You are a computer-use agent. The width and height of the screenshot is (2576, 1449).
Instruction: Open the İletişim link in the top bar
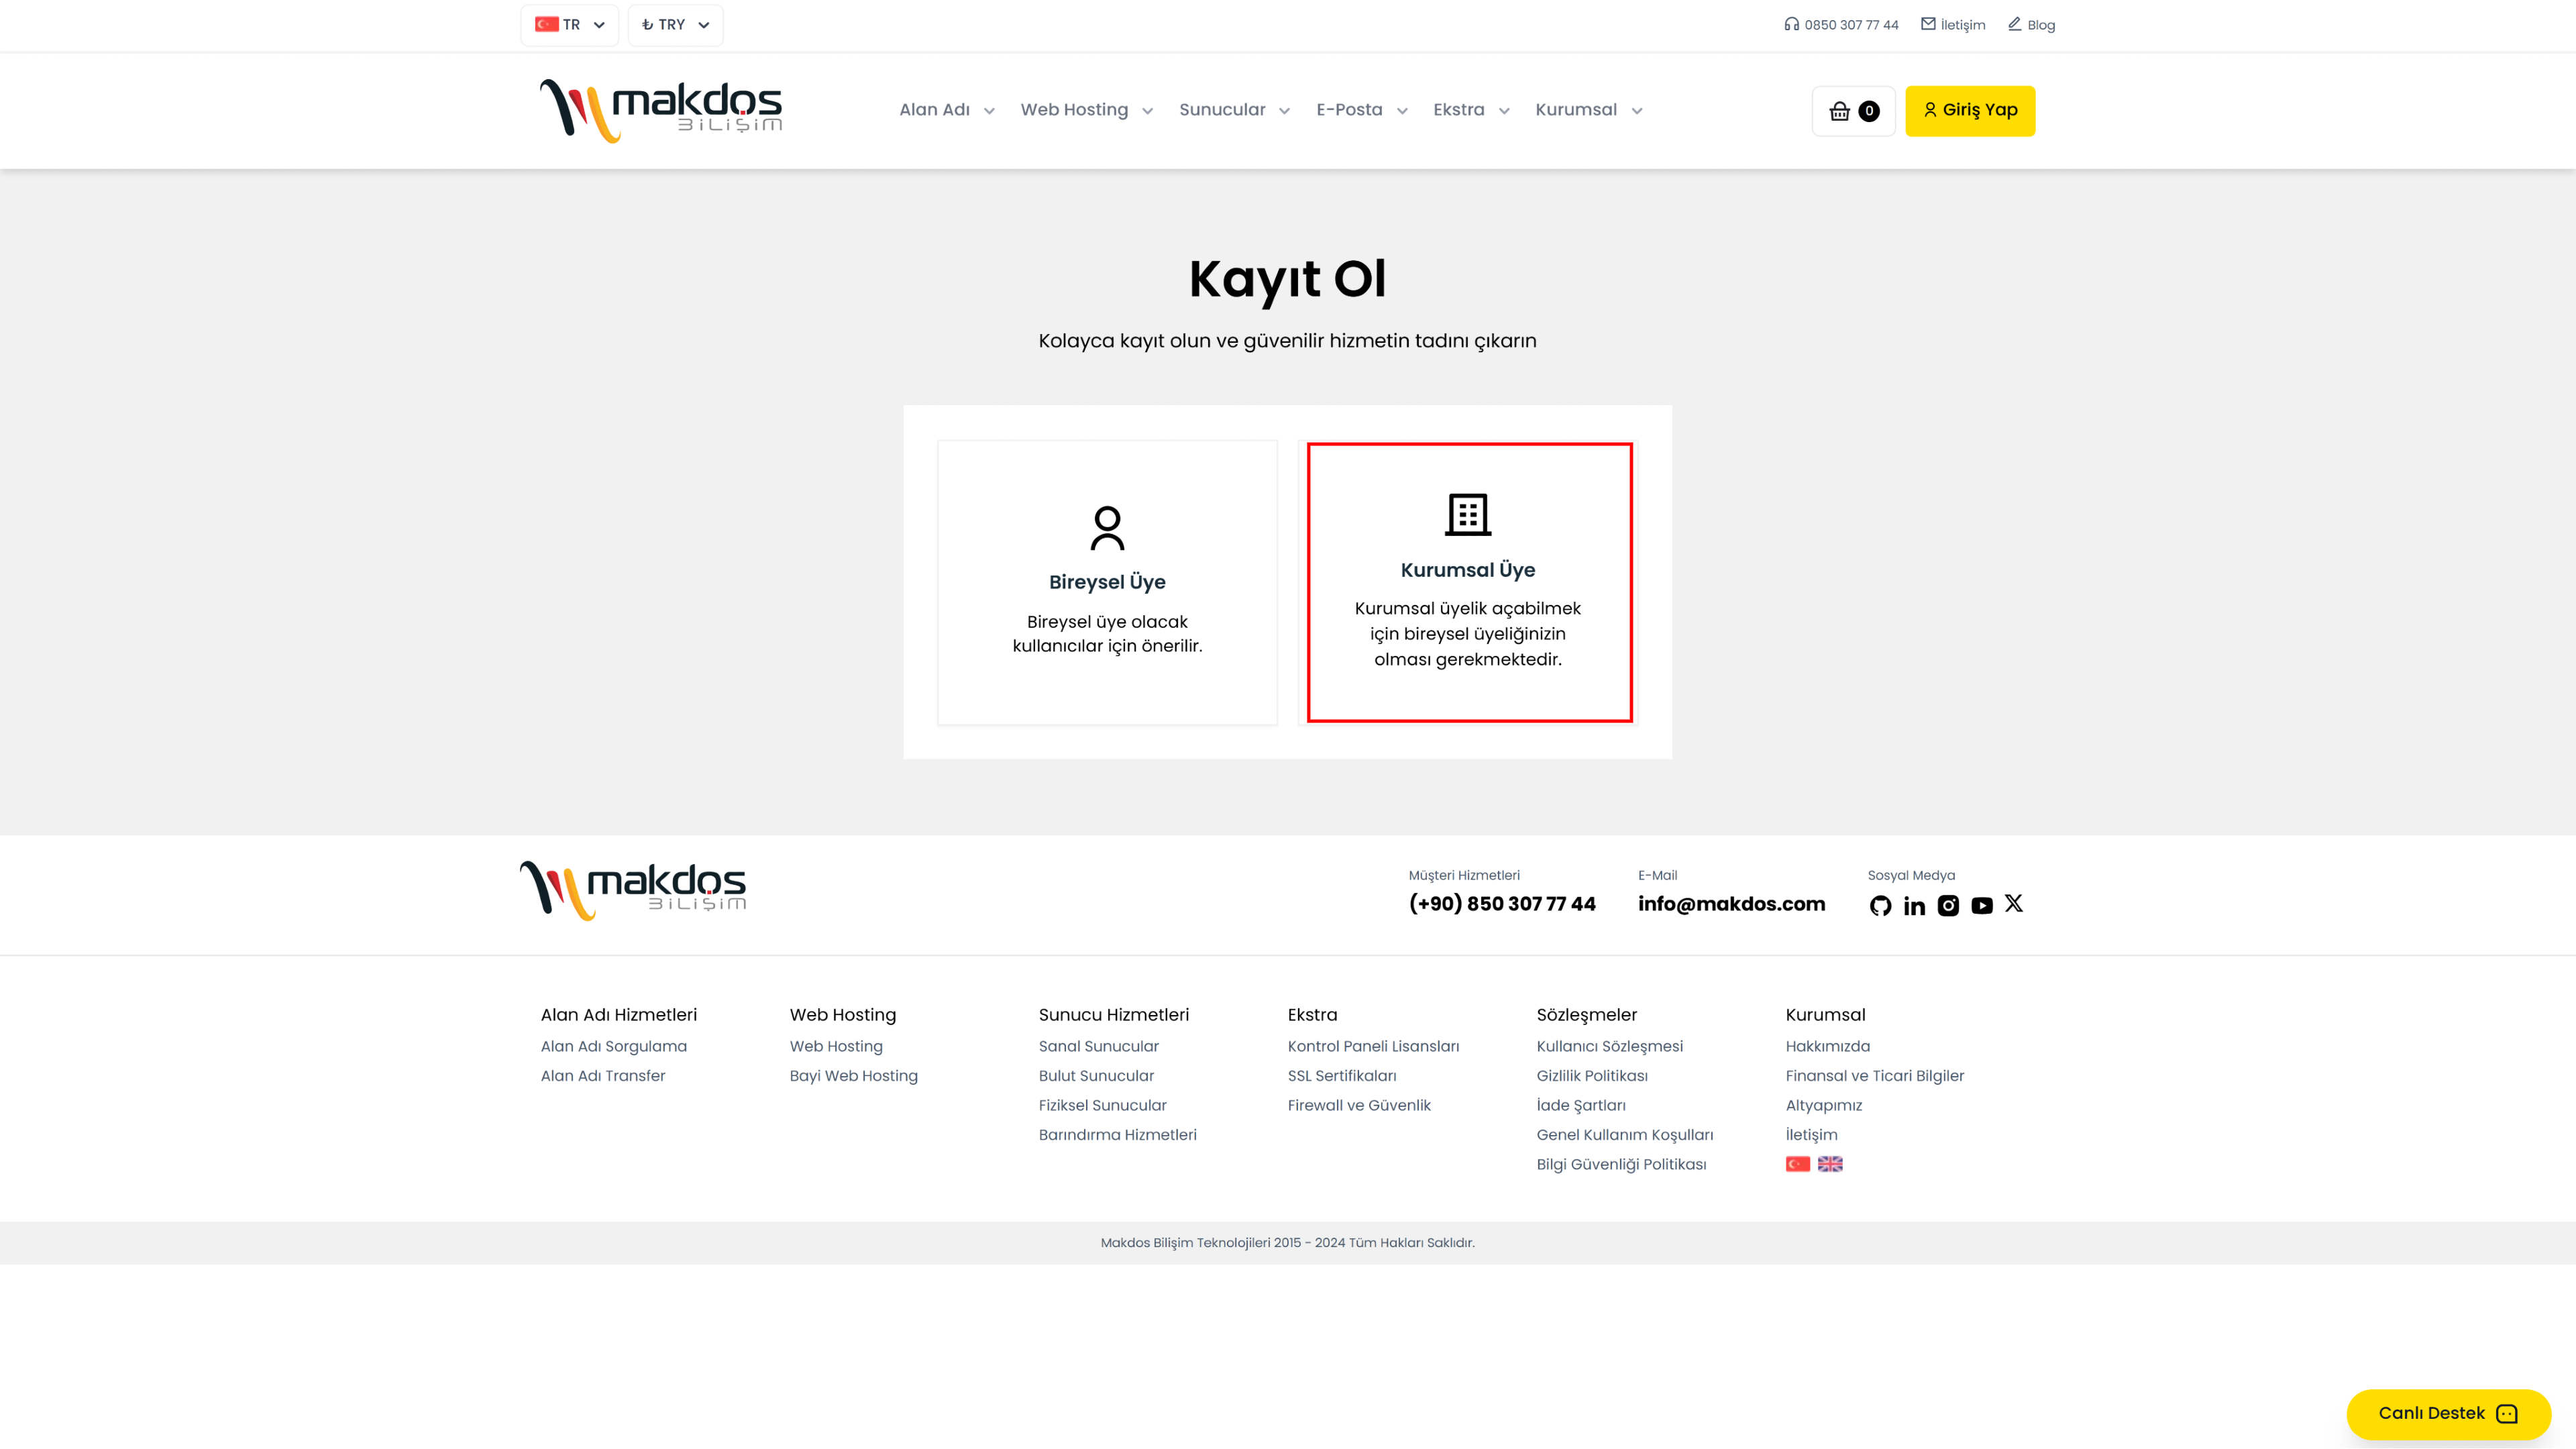[1962, 25]
